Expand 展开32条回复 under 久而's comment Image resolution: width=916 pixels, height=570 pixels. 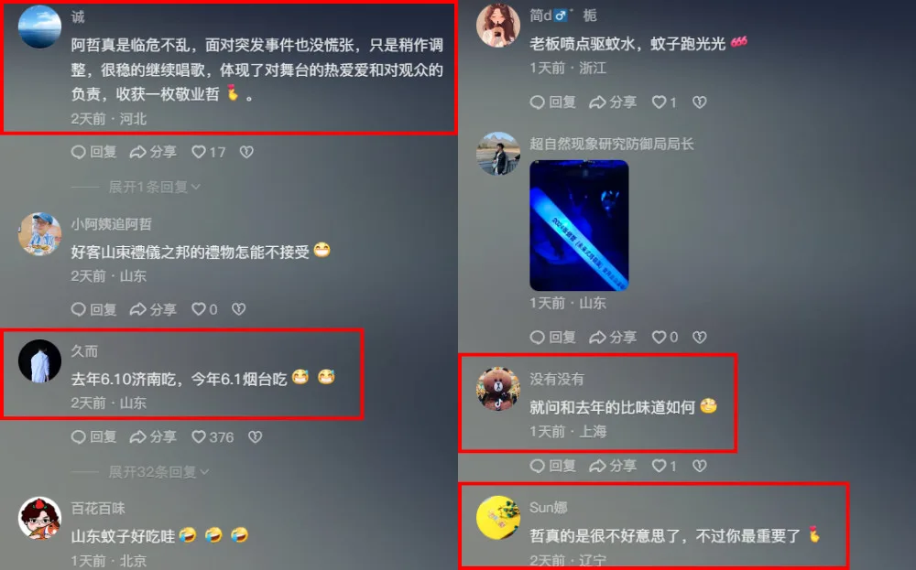(x=158, y=471)
